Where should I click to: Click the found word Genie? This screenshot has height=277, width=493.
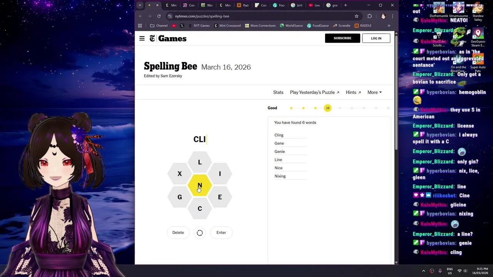tap(280, 152)
